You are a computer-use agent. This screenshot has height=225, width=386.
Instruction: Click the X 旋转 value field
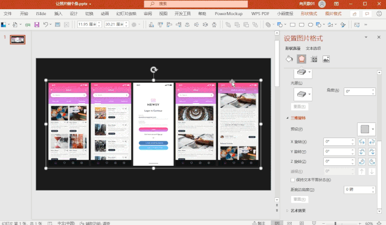[339, 142]
